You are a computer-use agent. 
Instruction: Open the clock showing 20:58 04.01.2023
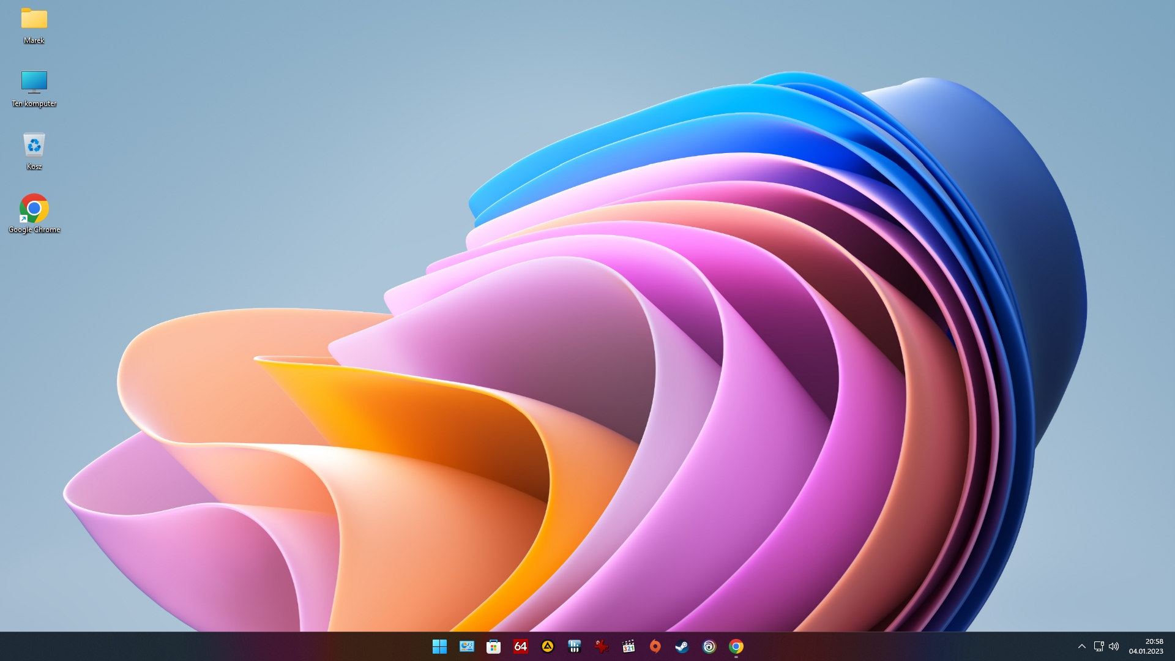click(x=1146, y=646)
